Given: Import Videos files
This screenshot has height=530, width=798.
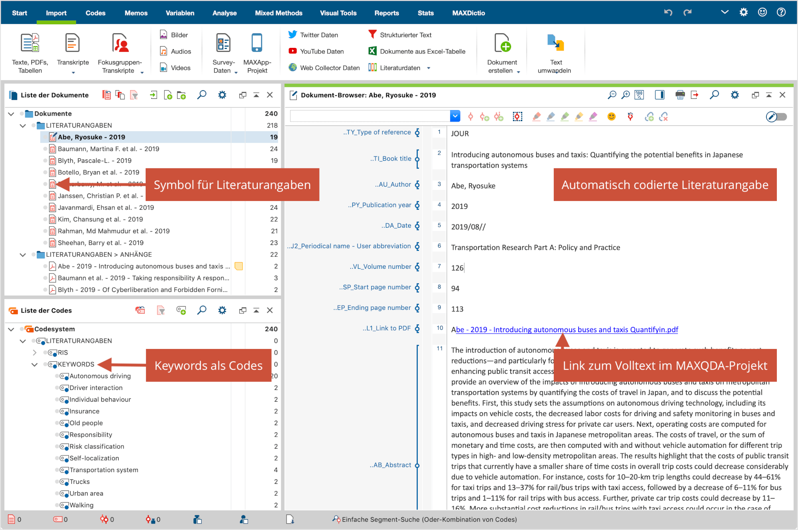Looking at the screenshot, I should (175, 68).
